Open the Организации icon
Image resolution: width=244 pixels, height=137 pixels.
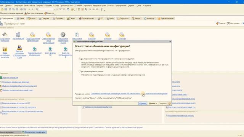pos(18,35)
